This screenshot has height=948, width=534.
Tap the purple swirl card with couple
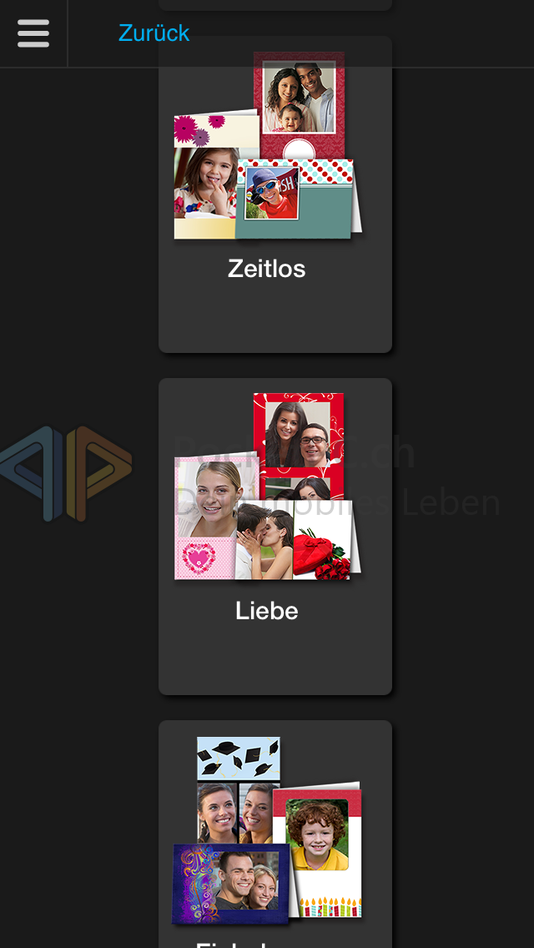[231, 884]
